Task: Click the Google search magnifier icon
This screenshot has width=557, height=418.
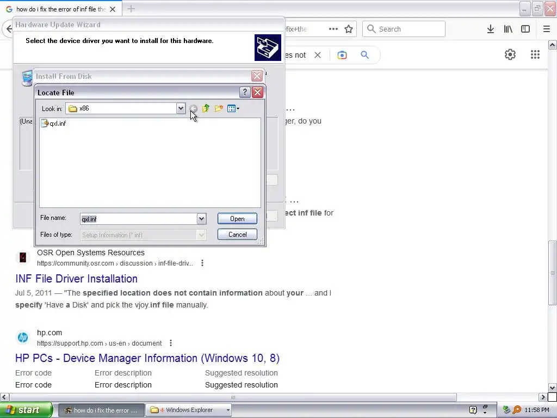Action: pos(365,55)
